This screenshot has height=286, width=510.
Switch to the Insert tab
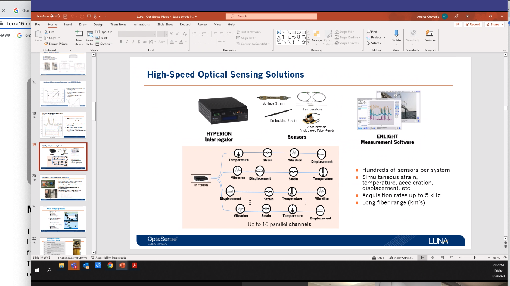68,24
